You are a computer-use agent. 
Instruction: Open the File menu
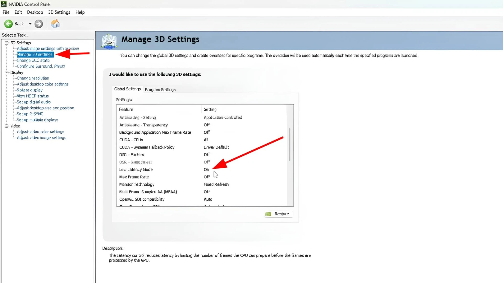click(x=6, y=12)
